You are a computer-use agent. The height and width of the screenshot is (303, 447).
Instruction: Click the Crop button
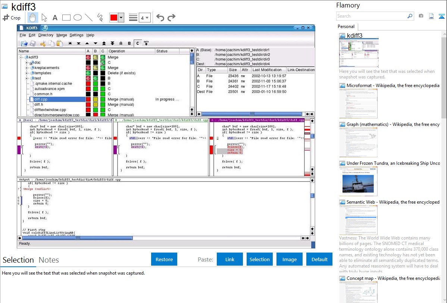[x=12, y=18]
